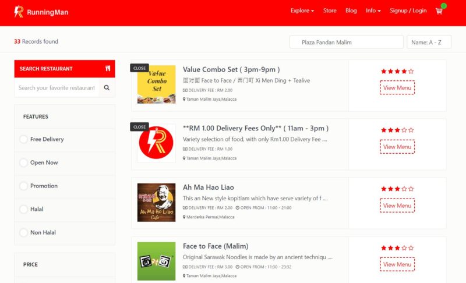
Task: Click CLOSE badge on RM 1.00 Delivery listing
Action: tap(139, 127)
